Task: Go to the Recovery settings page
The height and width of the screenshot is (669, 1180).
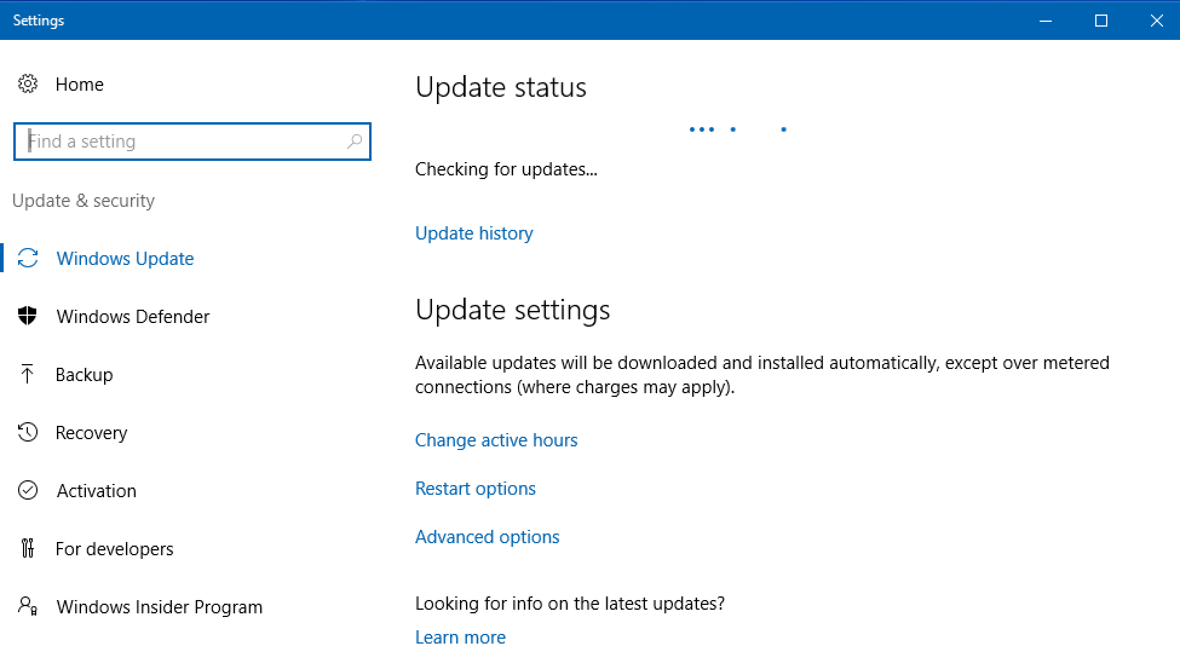Action: (91, 432)
